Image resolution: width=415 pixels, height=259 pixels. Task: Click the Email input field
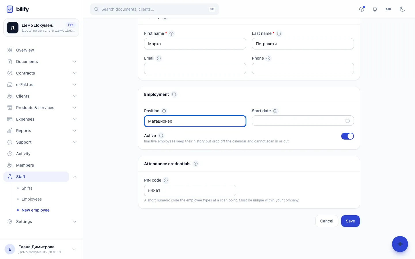tap(195, 68)
